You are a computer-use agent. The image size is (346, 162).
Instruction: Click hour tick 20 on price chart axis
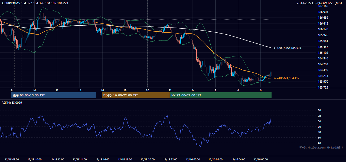(148, 90)
